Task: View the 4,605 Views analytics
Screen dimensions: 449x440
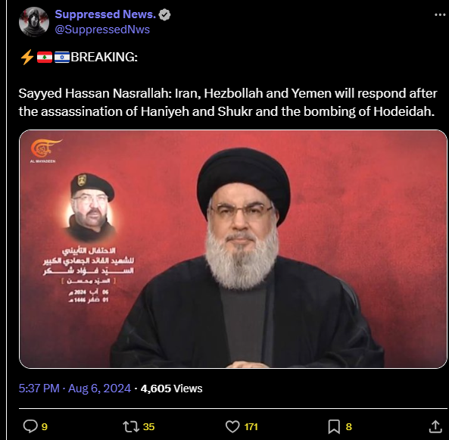Action: click(171, 389)
